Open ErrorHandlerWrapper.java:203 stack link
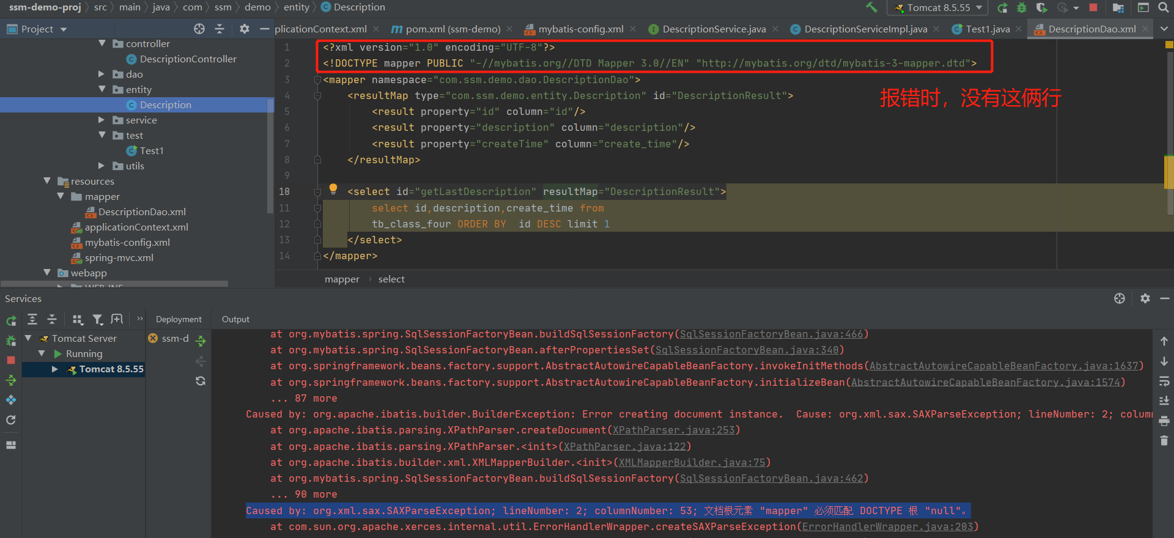This screenshot has height=538, width=1174. coord(888,526)
